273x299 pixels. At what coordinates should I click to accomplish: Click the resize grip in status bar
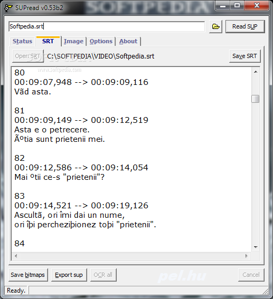pyautogui.click(x=266, y=292)
